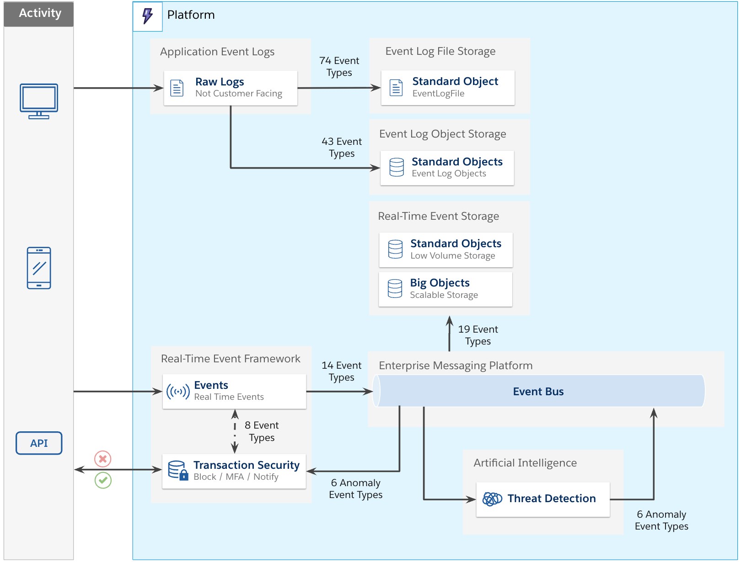
Task: Select the Standard Object EventLogFile box
Action: click(448, 88)
